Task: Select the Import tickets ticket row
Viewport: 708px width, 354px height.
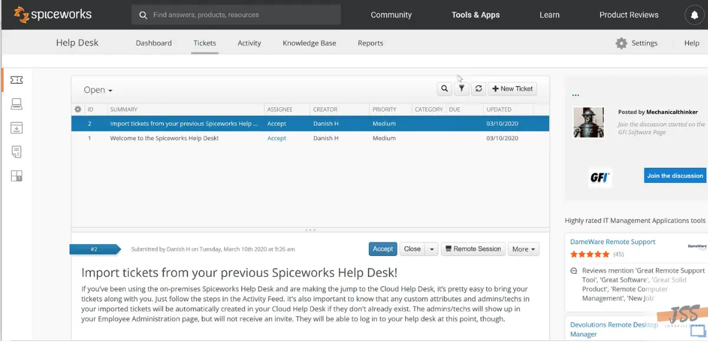Action: pyautogui.click(x=310, y=124)
